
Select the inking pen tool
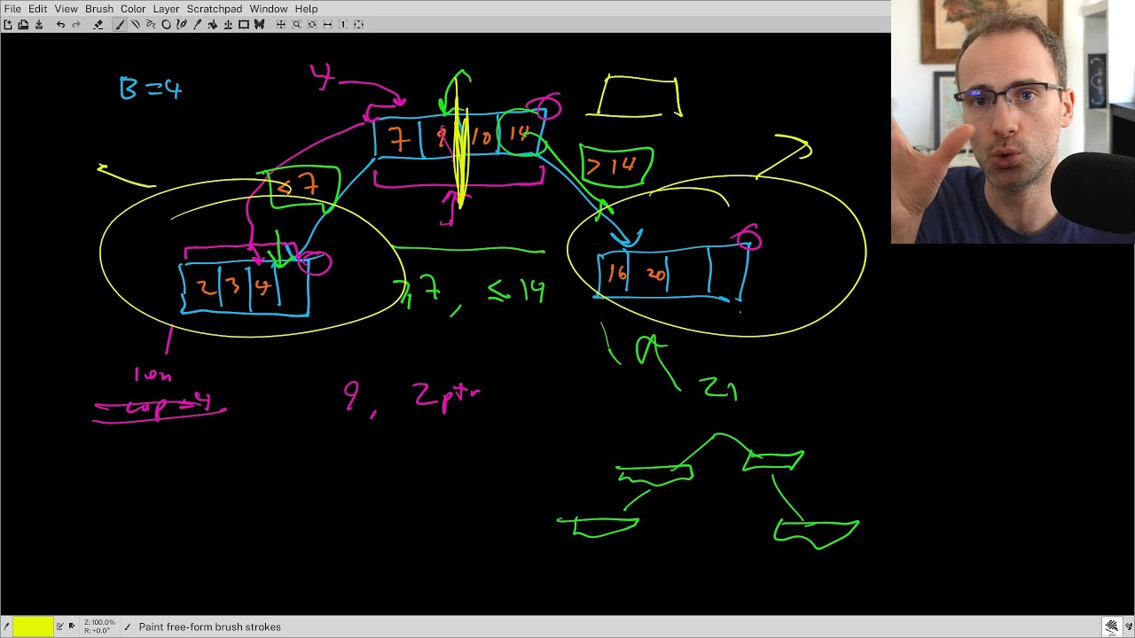tap(182, 25)
